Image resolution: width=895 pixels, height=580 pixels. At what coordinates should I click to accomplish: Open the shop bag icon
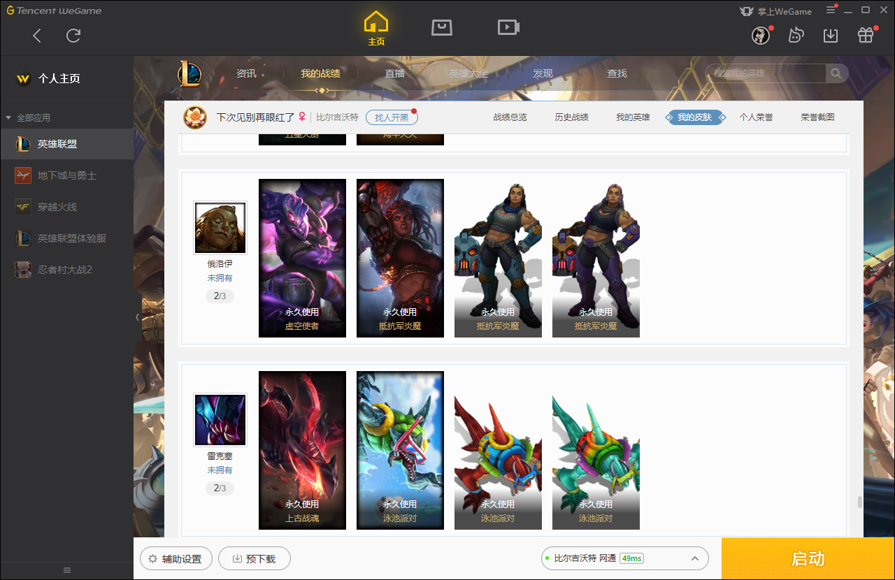point(442,27)
